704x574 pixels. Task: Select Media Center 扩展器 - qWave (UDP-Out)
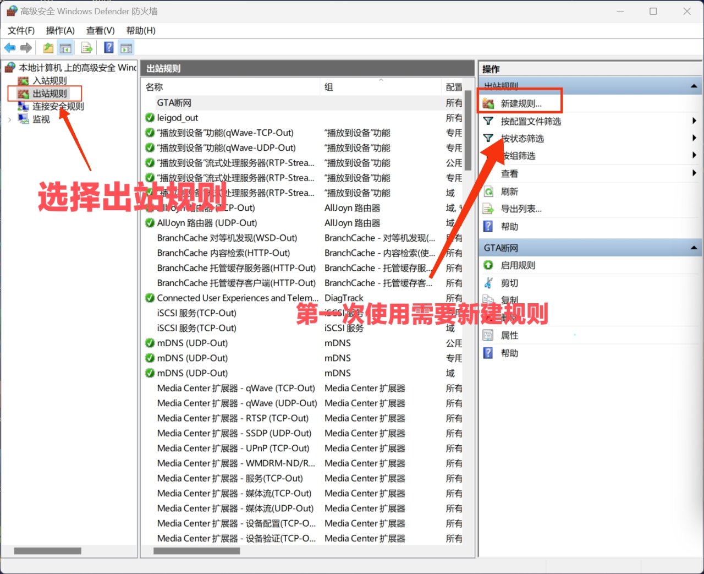pyautogui.click(x=237, y=403)
